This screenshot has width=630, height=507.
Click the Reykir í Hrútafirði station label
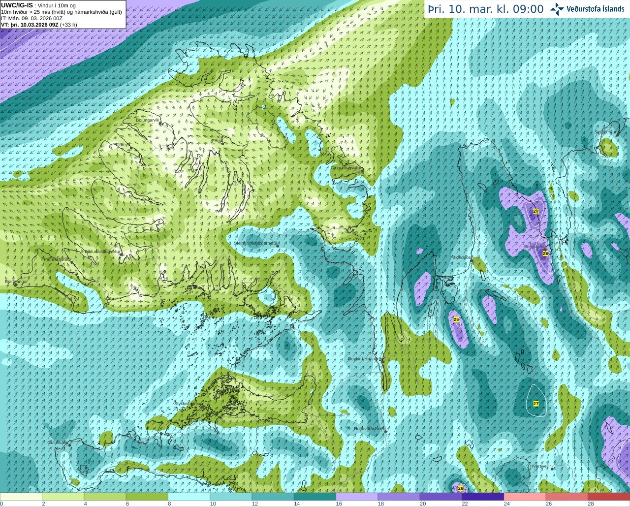tap(365, 359)
